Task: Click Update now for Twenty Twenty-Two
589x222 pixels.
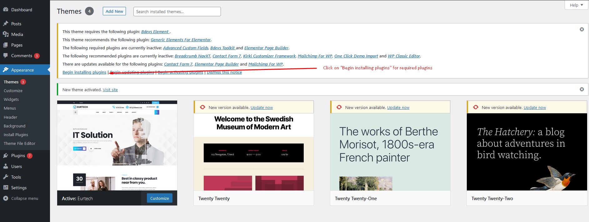Action: click(x=535, y=107)
